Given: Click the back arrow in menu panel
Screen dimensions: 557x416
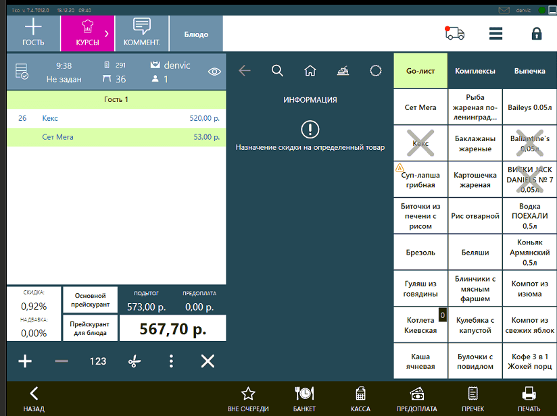Looking at the screenshot, I should 245,71.
